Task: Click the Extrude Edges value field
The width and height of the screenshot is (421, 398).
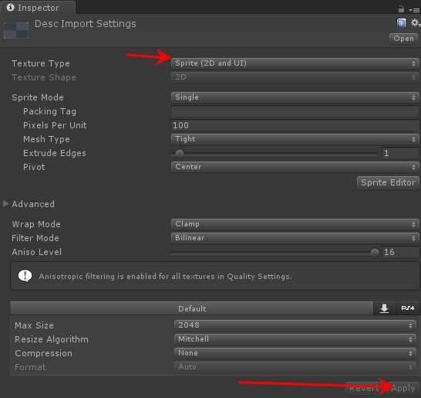Action: [401, 153]
